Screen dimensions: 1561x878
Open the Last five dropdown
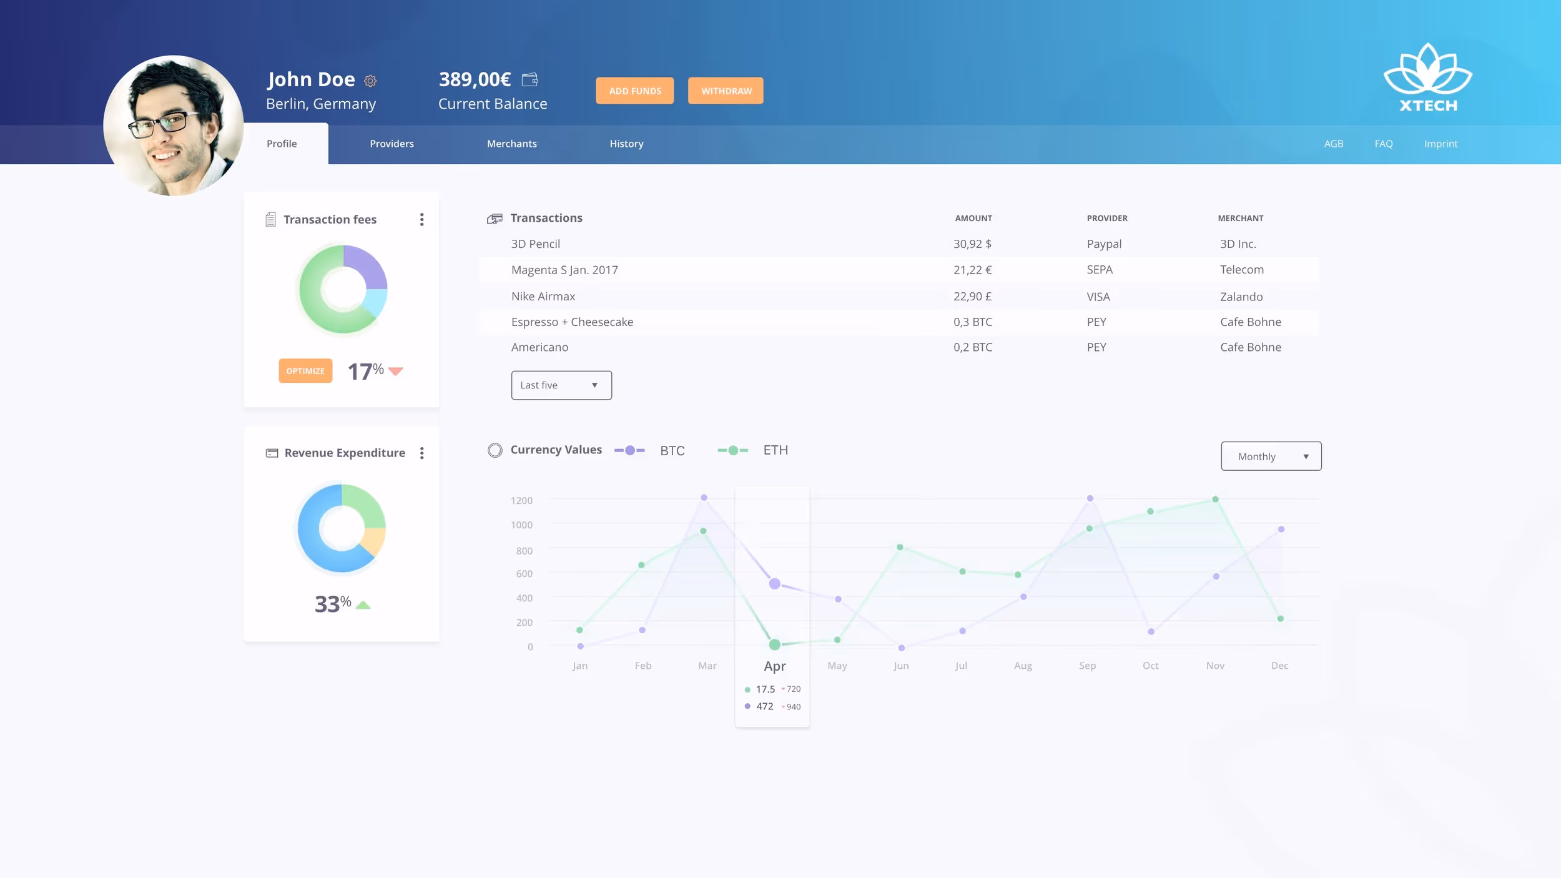coord(561,385)
